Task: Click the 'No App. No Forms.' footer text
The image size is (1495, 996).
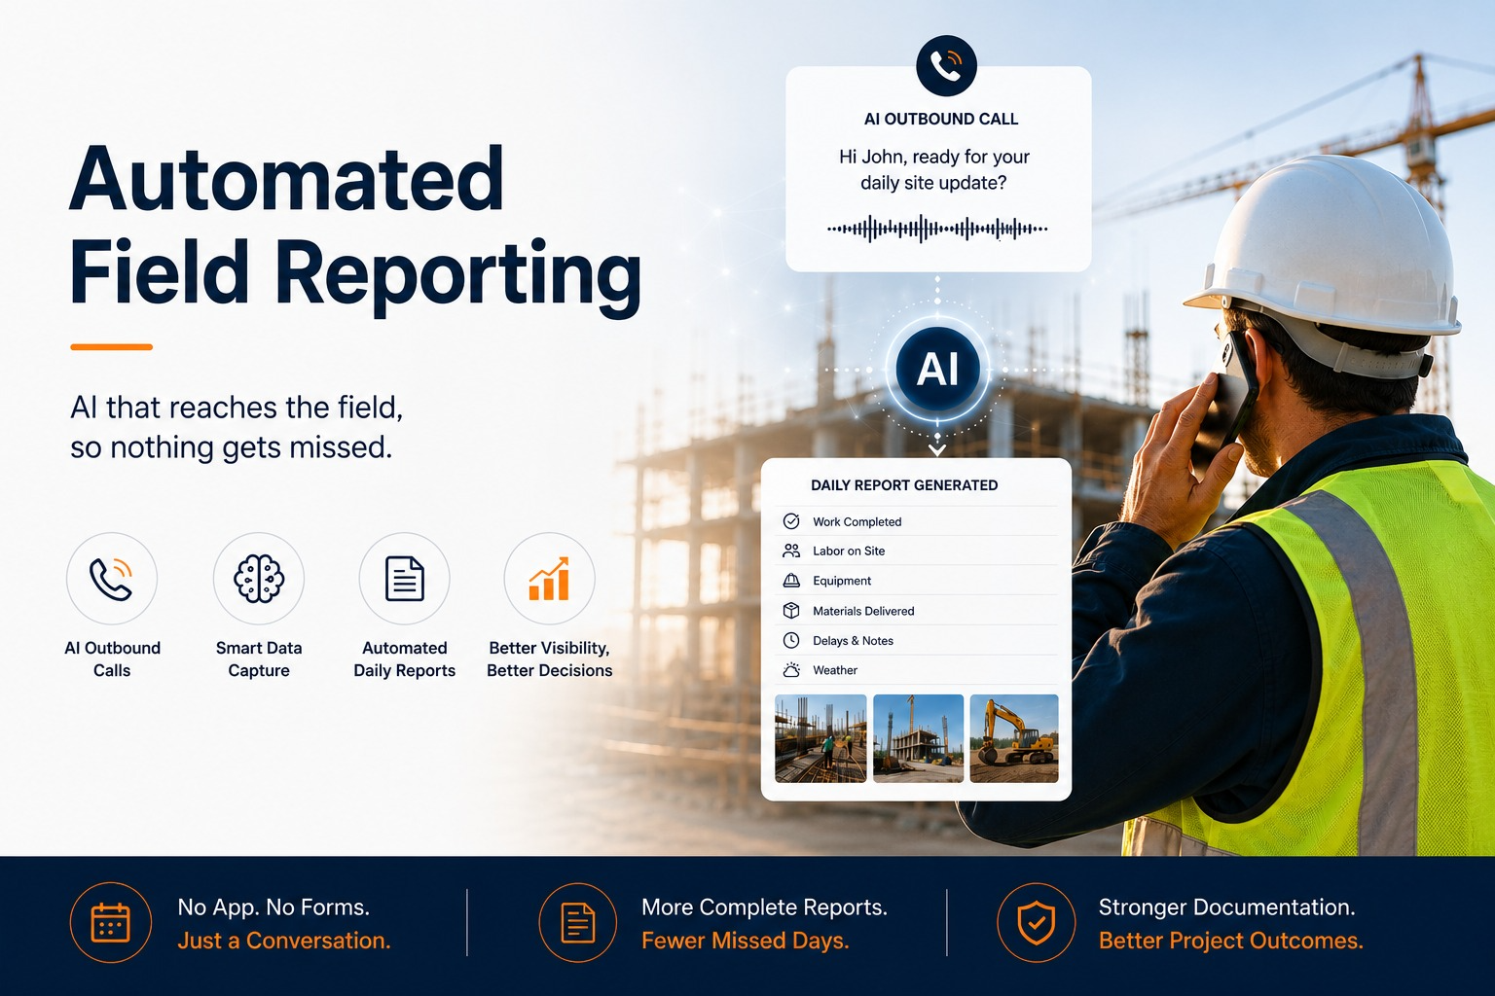Action: tap(273, 907)
